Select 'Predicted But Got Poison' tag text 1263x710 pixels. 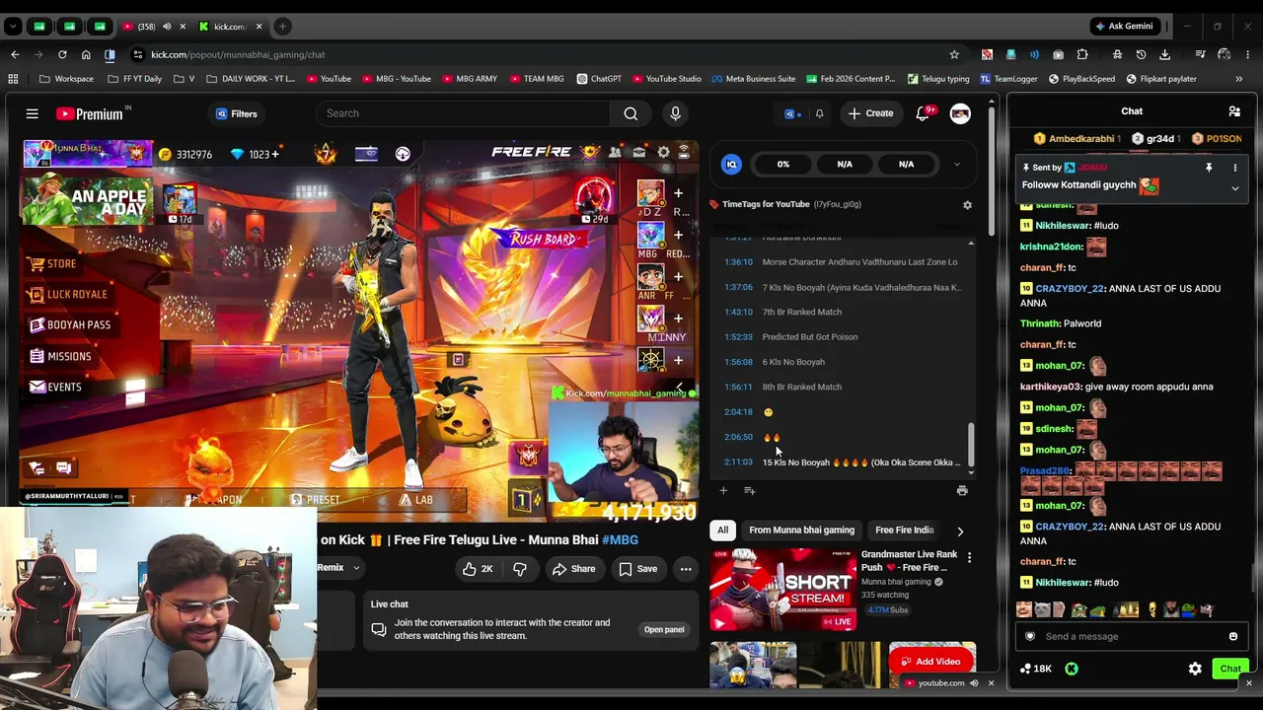810,337
